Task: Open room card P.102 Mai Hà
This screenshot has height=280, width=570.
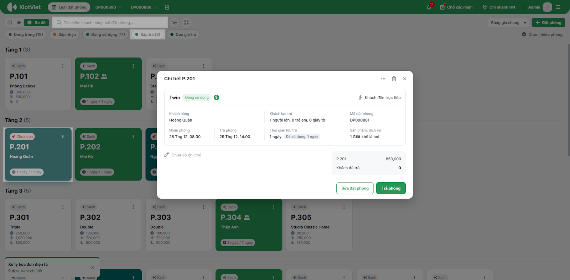Action: pos(109,84)
